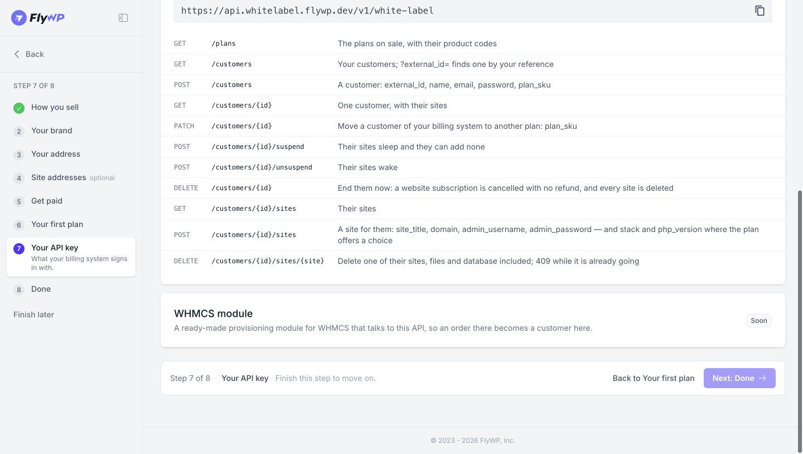Click the copyright FlyWP, Inc. footer text
The width and height of the screenshot is (803, 454).
tap(473, 441)
